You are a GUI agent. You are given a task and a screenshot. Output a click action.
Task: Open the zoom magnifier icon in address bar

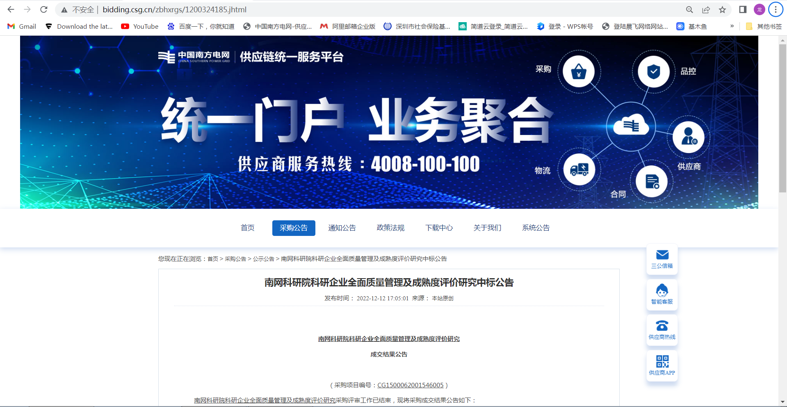(689, 9)
